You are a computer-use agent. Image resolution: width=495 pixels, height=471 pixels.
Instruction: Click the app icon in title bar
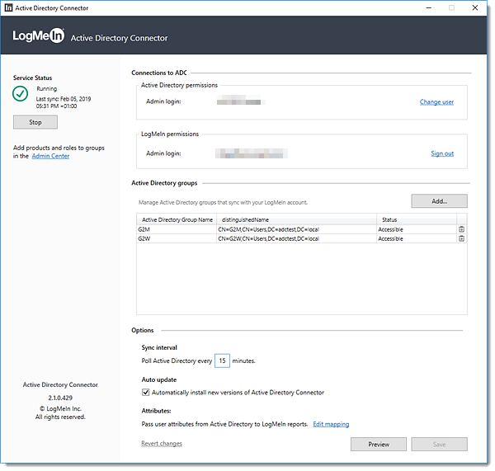tap(9, 8)
